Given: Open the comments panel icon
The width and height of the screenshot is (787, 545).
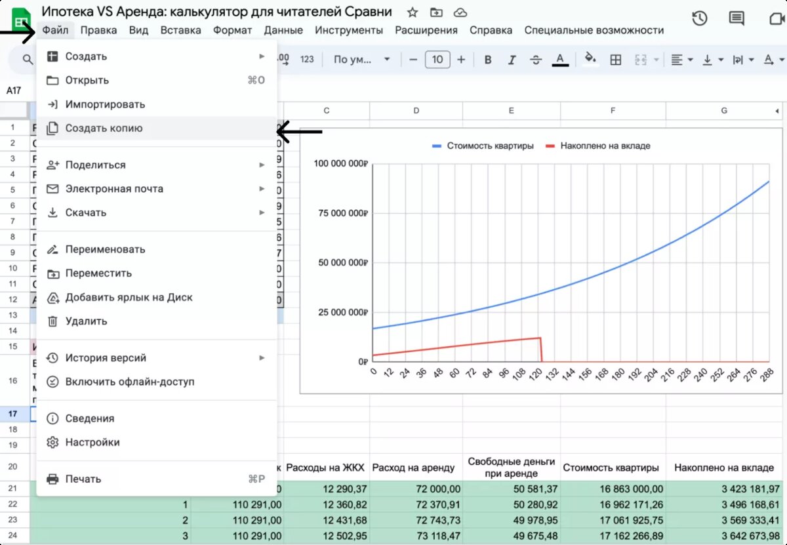Looking at the screenshot, I should pos(737,18).
